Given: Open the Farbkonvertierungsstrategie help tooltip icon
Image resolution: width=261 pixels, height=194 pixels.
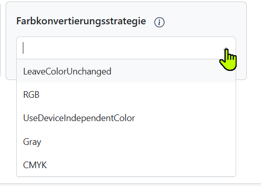Looking at the screenshot, I should click(x=159, y=22).
